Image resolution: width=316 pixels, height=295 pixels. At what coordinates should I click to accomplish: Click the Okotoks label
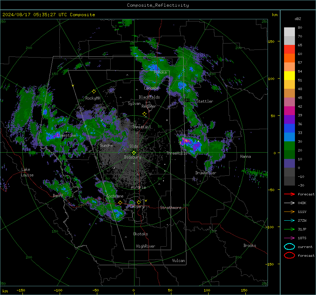point(140,234)
